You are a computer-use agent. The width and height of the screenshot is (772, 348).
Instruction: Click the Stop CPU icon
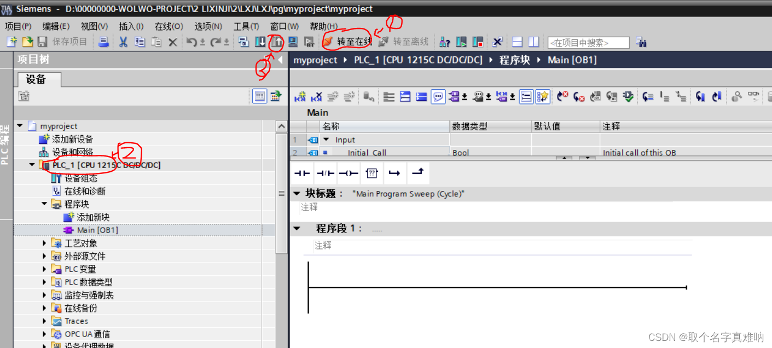[x=478, y=42]
